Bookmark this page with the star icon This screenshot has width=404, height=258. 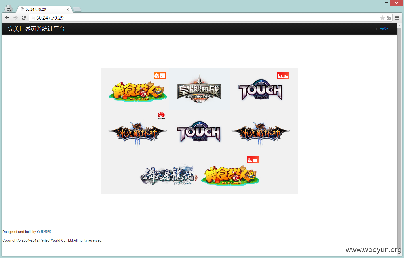pos(382,18)
